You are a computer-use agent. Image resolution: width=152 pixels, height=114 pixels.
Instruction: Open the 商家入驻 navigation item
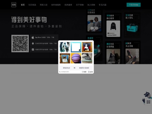tap(44, 5)
